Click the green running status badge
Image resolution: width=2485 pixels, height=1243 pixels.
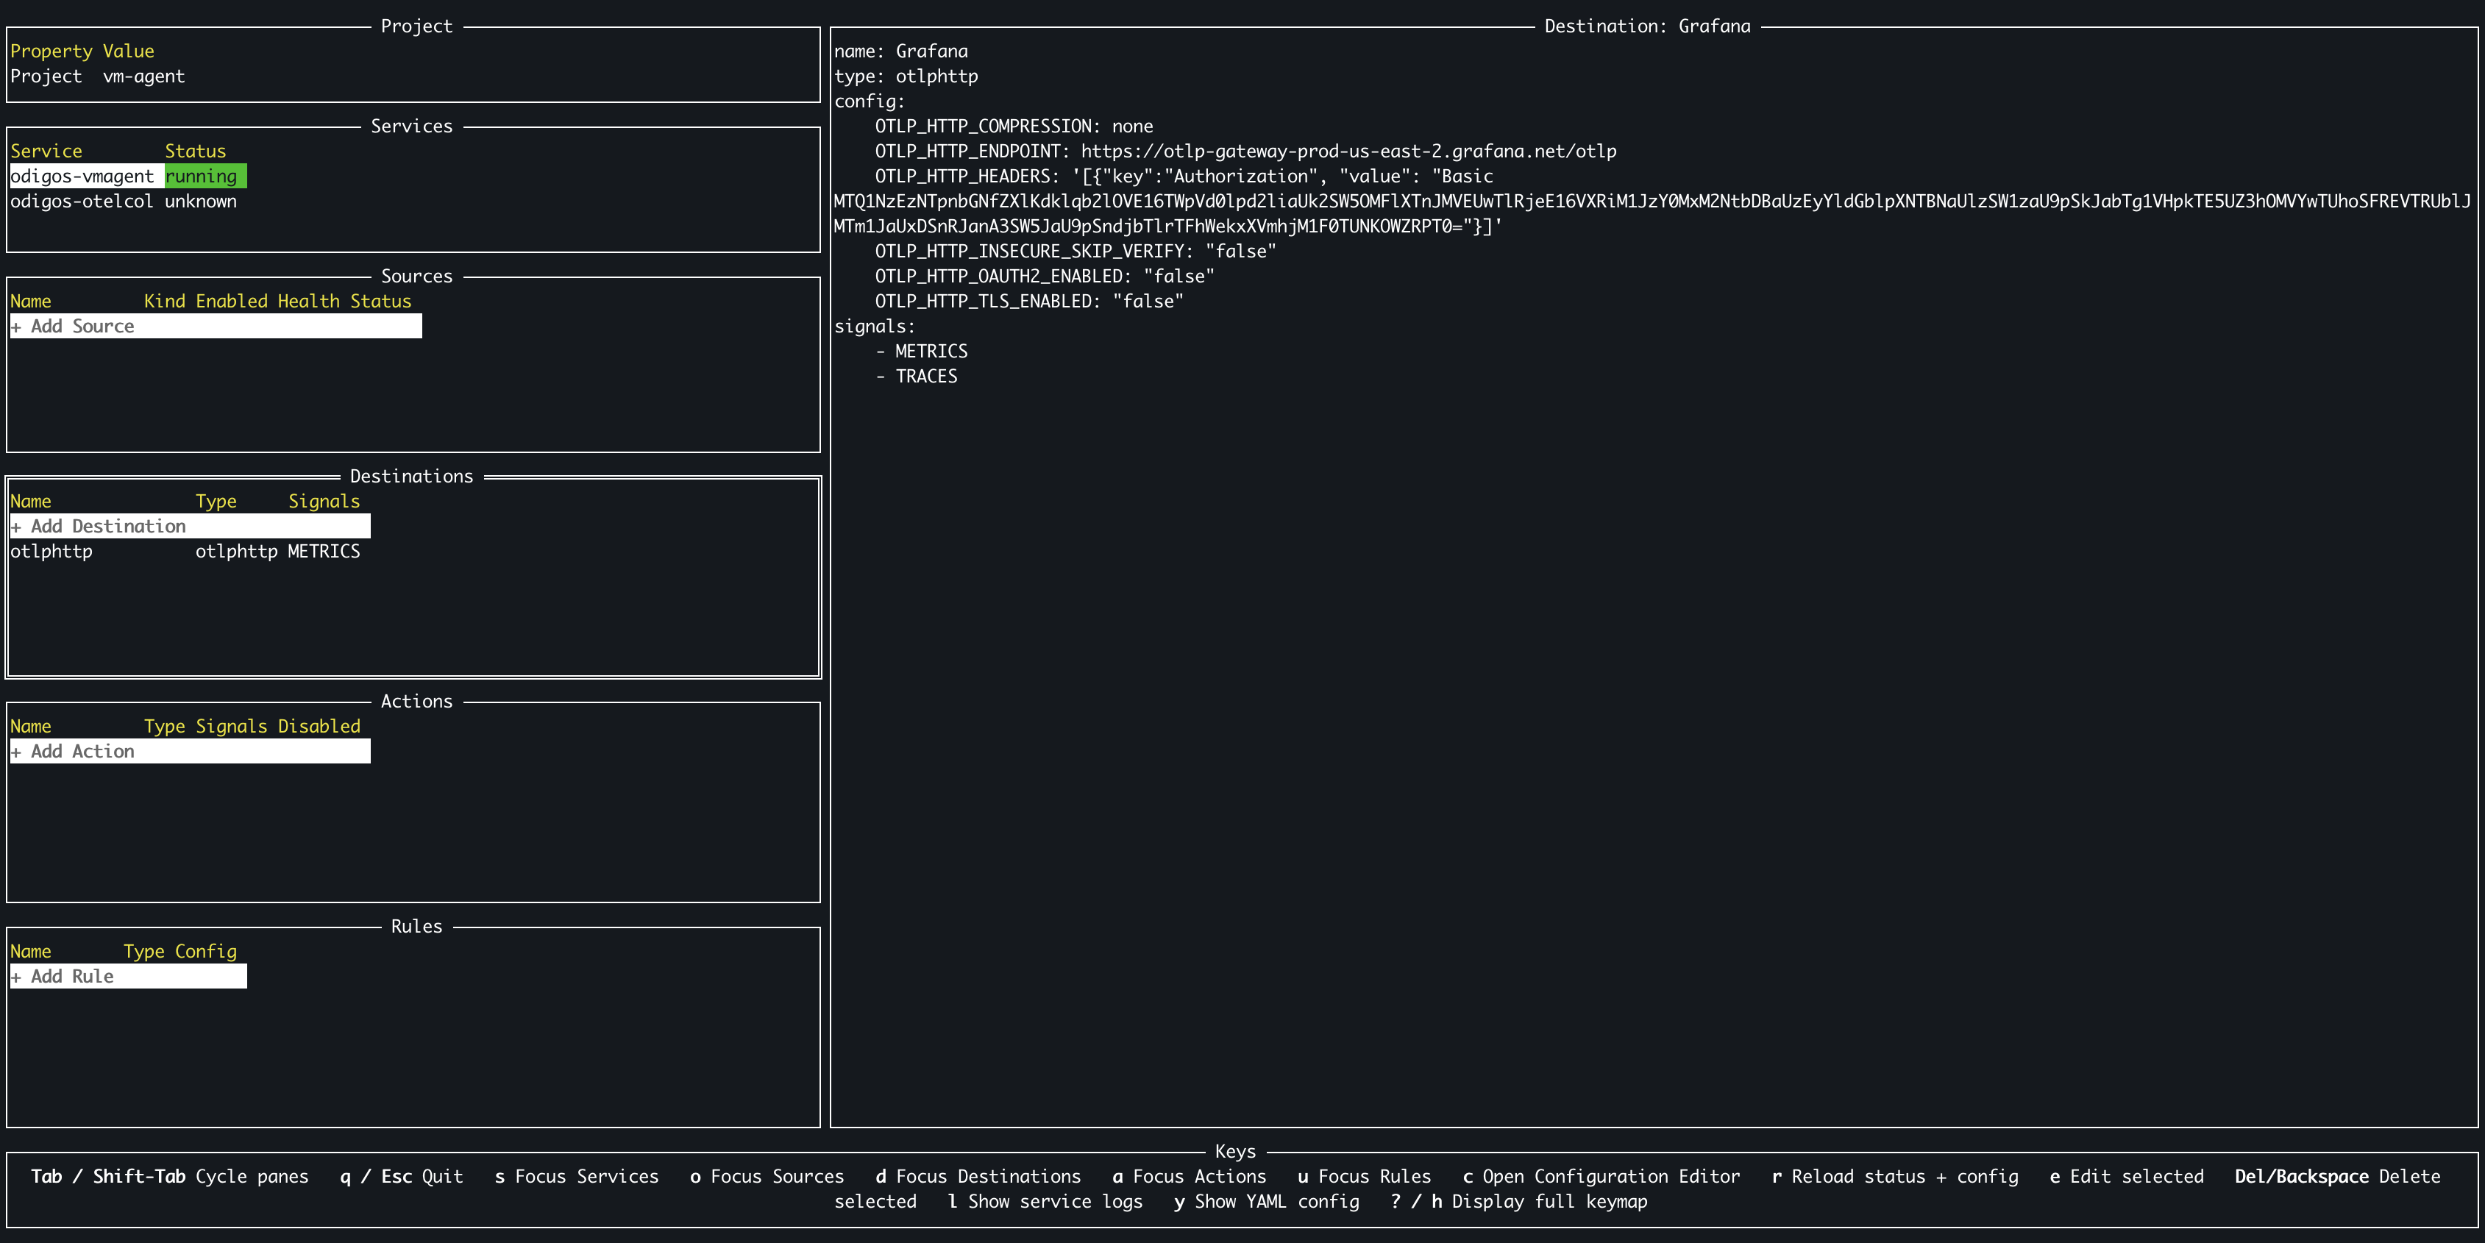coord(205,177)
